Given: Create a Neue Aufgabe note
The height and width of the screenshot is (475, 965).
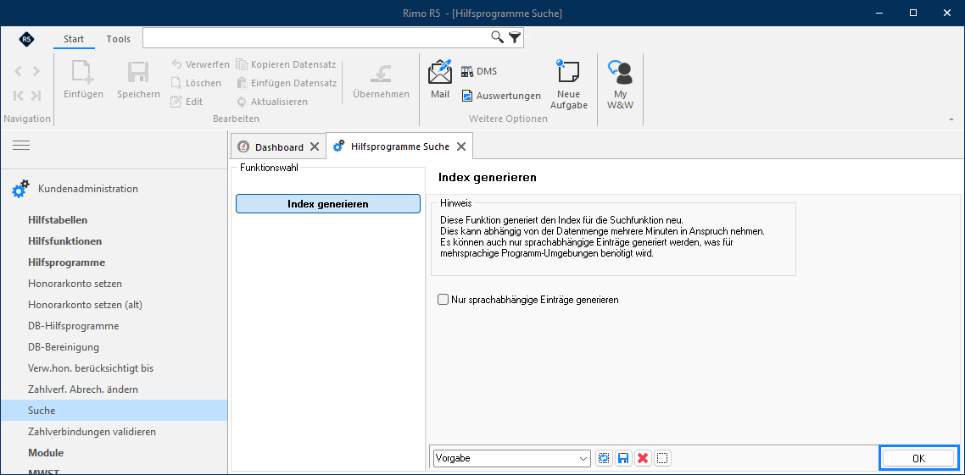Looking at the screenshot, I should pos(569,84).
